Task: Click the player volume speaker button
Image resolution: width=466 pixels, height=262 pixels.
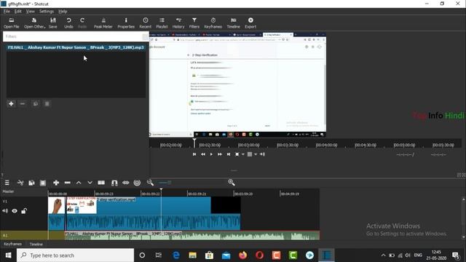Action: [x=262, y=154]
